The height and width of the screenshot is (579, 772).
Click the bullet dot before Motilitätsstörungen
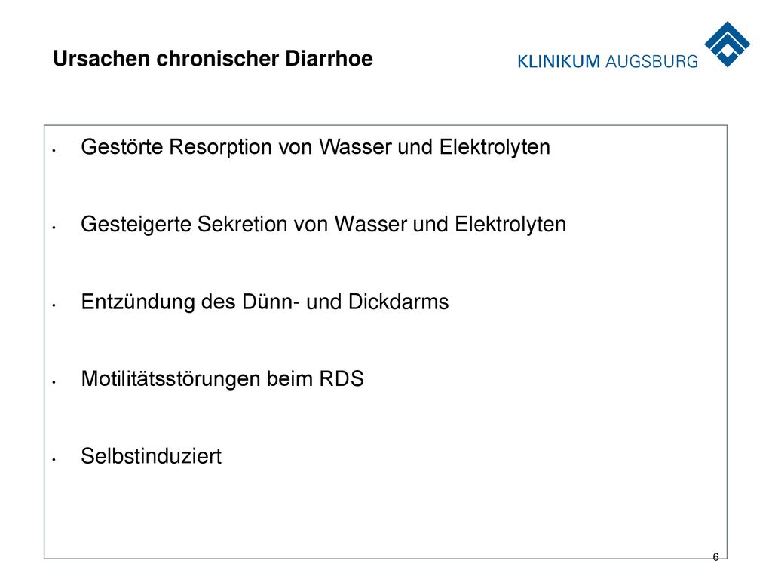(x=54, y=382)
